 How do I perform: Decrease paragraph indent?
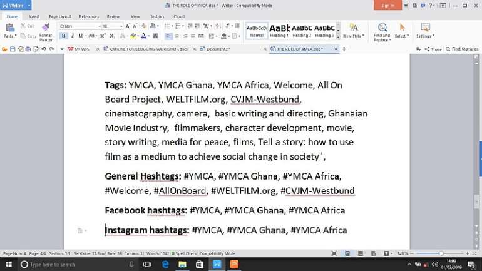[190, 26]
